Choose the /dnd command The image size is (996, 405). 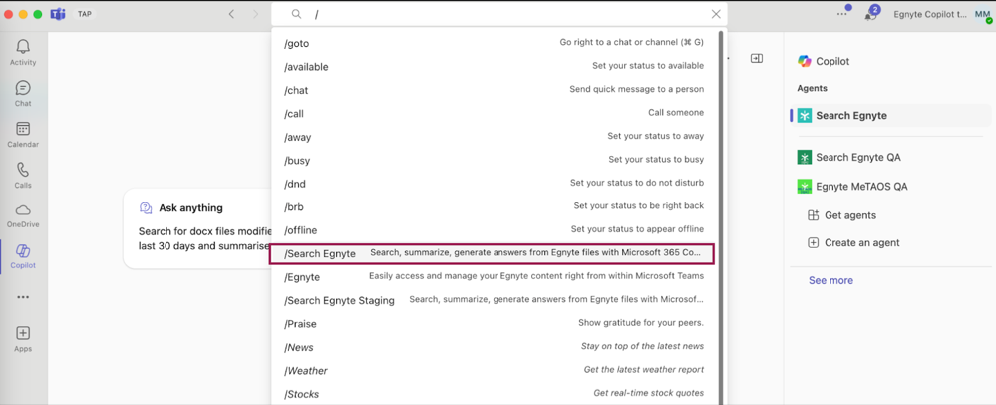coord(494,184)
